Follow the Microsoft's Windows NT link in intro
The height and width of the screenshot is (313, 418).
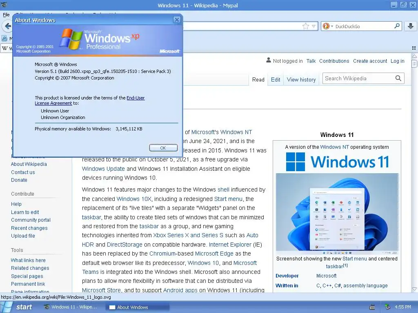[x=222, y=132]
